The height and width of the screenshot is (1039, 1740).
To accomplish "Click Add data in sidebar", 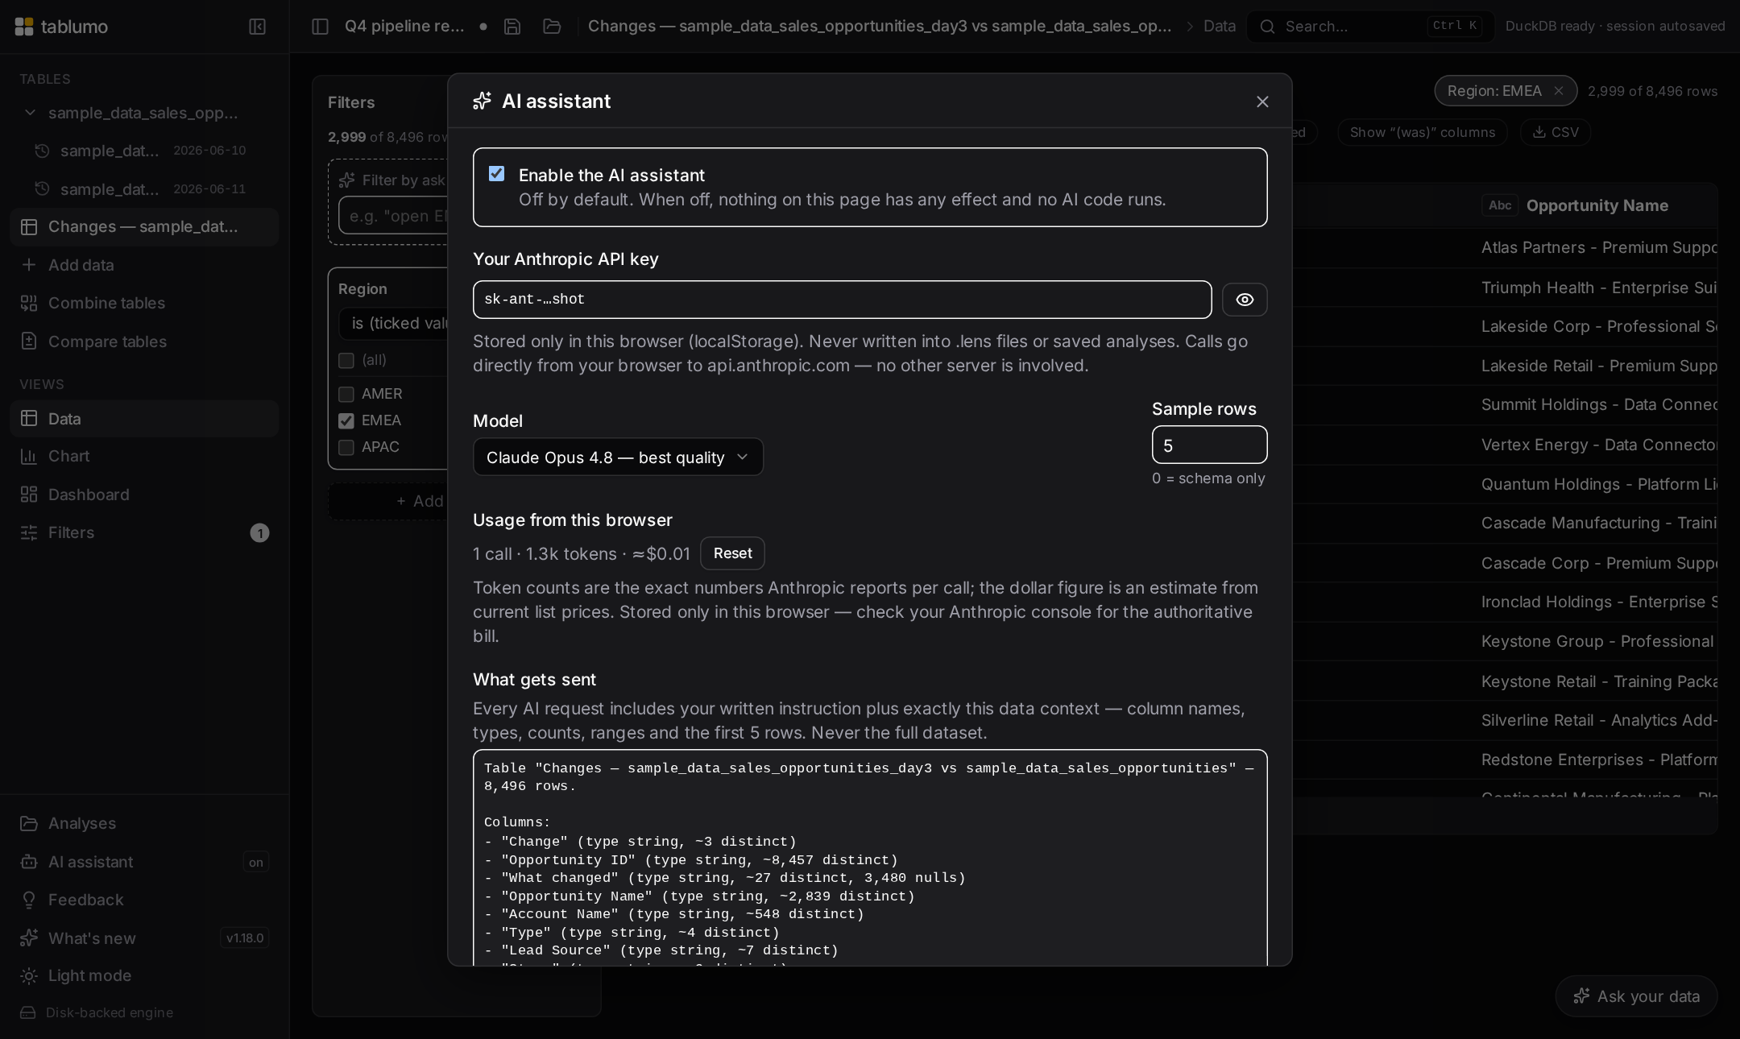I will click(144, 265).
